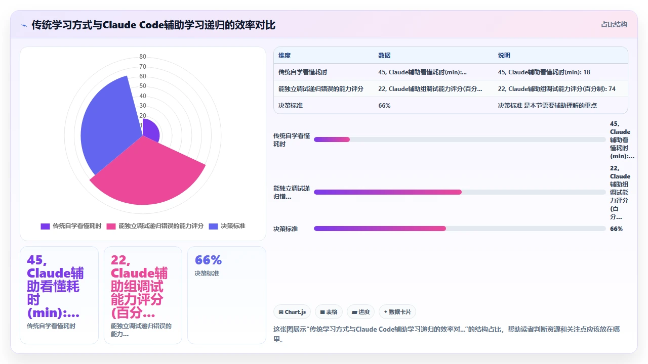Click the Chart.js tag
648x364 pixels.
tap(292, 312)
